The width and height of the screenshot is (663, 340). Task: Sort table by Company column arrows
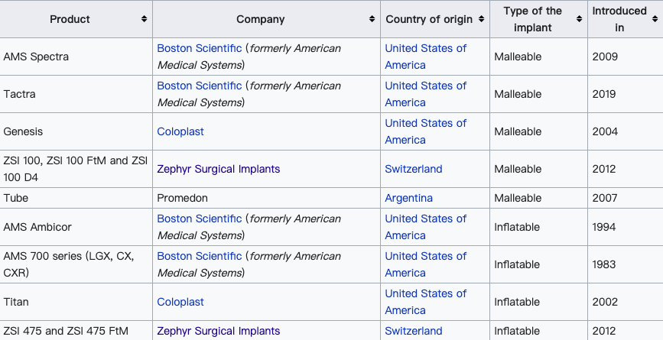click(372, 19)
